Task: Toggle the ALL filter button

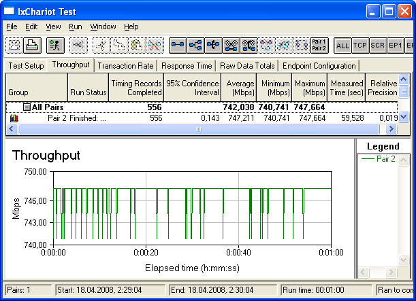Action: click(342, 46)
